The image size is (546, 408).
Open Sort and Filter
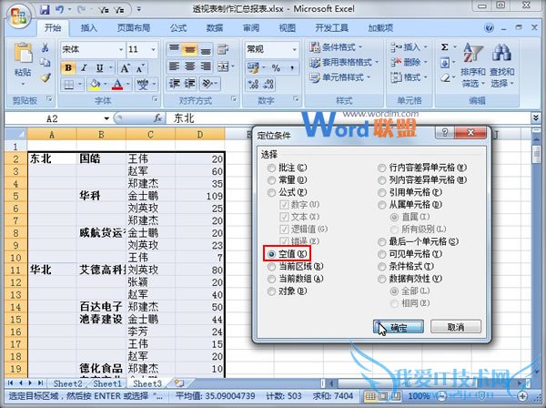pos(473,65)
